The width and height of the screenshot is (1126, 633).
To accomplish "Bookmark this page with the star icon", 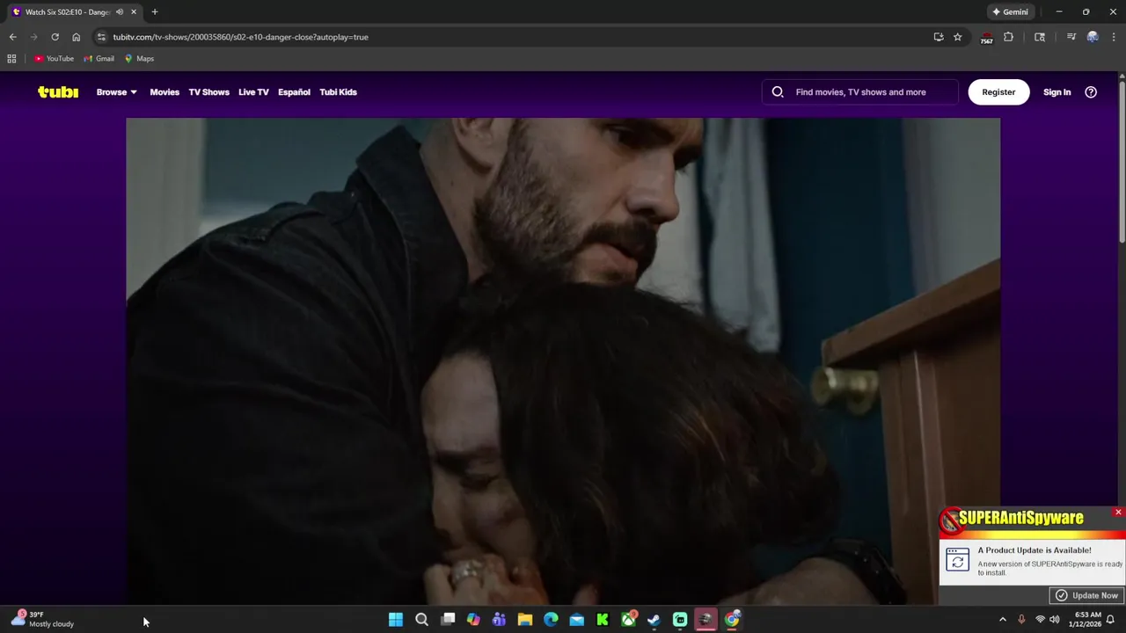I will [x=958, y=37].
